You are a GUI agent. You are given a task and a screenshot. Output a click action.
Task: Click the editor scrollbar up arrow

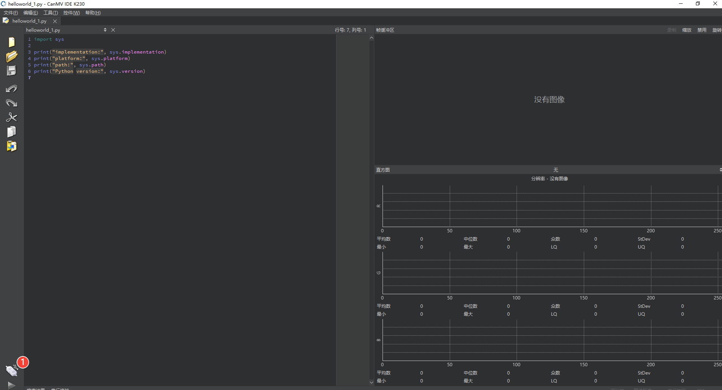coord(372,38)
